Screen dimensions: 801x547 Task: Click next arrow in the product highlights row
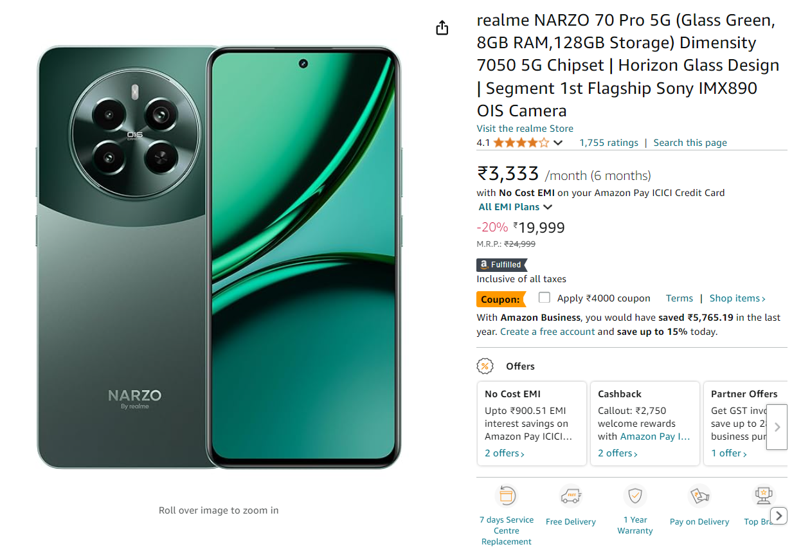(x=779, y=516)
